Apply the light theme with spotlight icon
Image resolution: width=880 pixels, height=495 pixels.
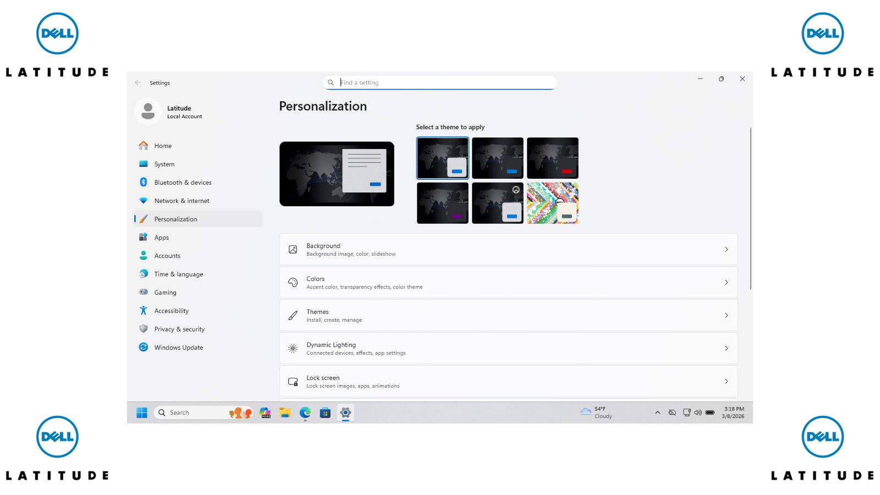[498, 204]
